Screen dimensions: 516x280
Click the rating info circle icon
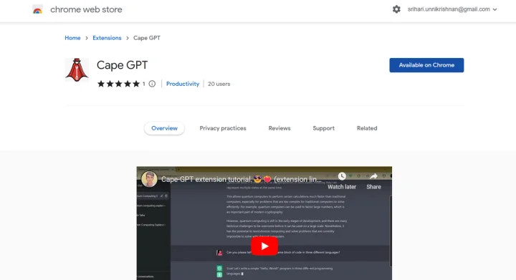(x=152, y=84)
